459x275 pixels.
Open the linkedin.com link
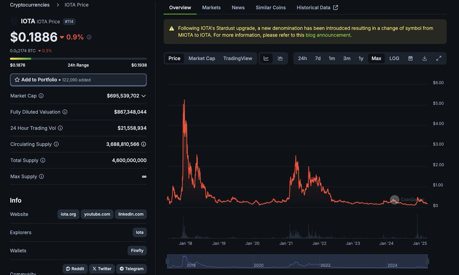(x=131, y=214)
